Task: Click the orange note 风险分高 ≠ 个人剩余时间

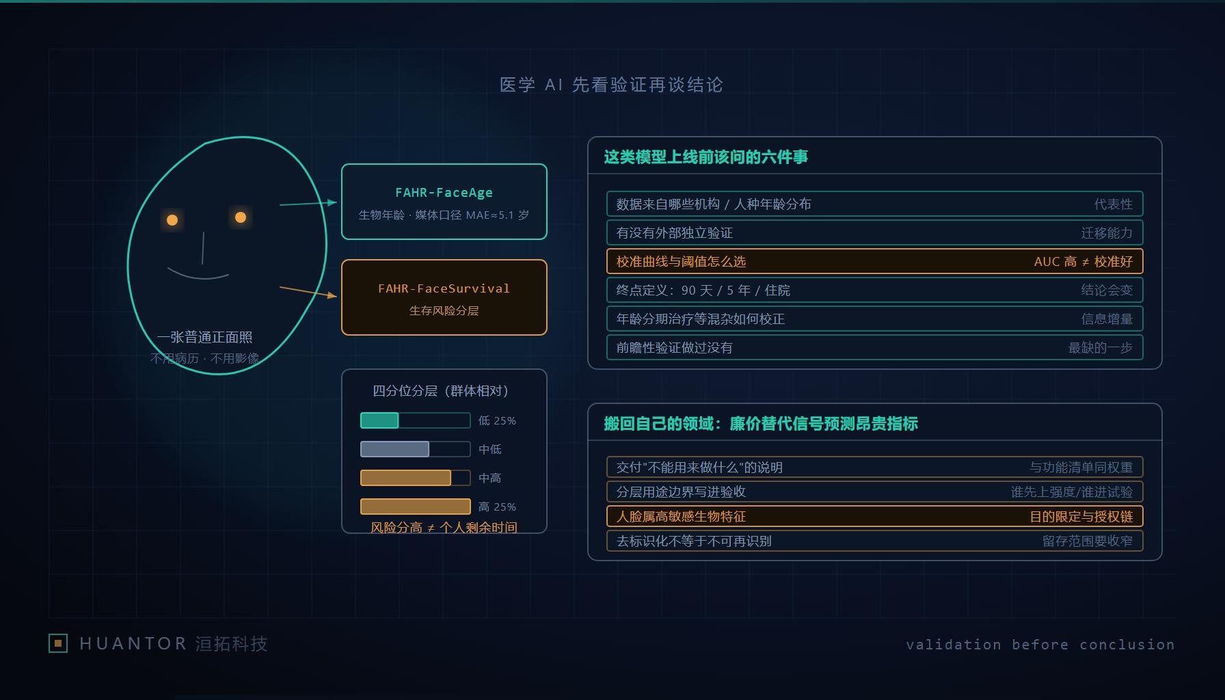Action: pyautogui.click(x=444, y=527)
